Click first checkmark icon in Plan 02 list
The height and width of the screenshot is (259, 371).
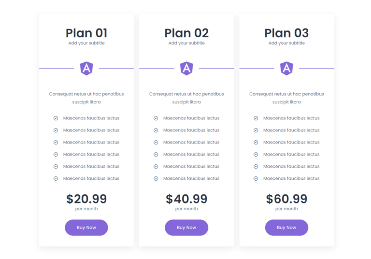click(x=156, y=118)
